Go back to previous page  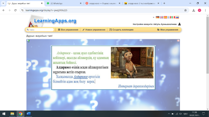[4, 10]
